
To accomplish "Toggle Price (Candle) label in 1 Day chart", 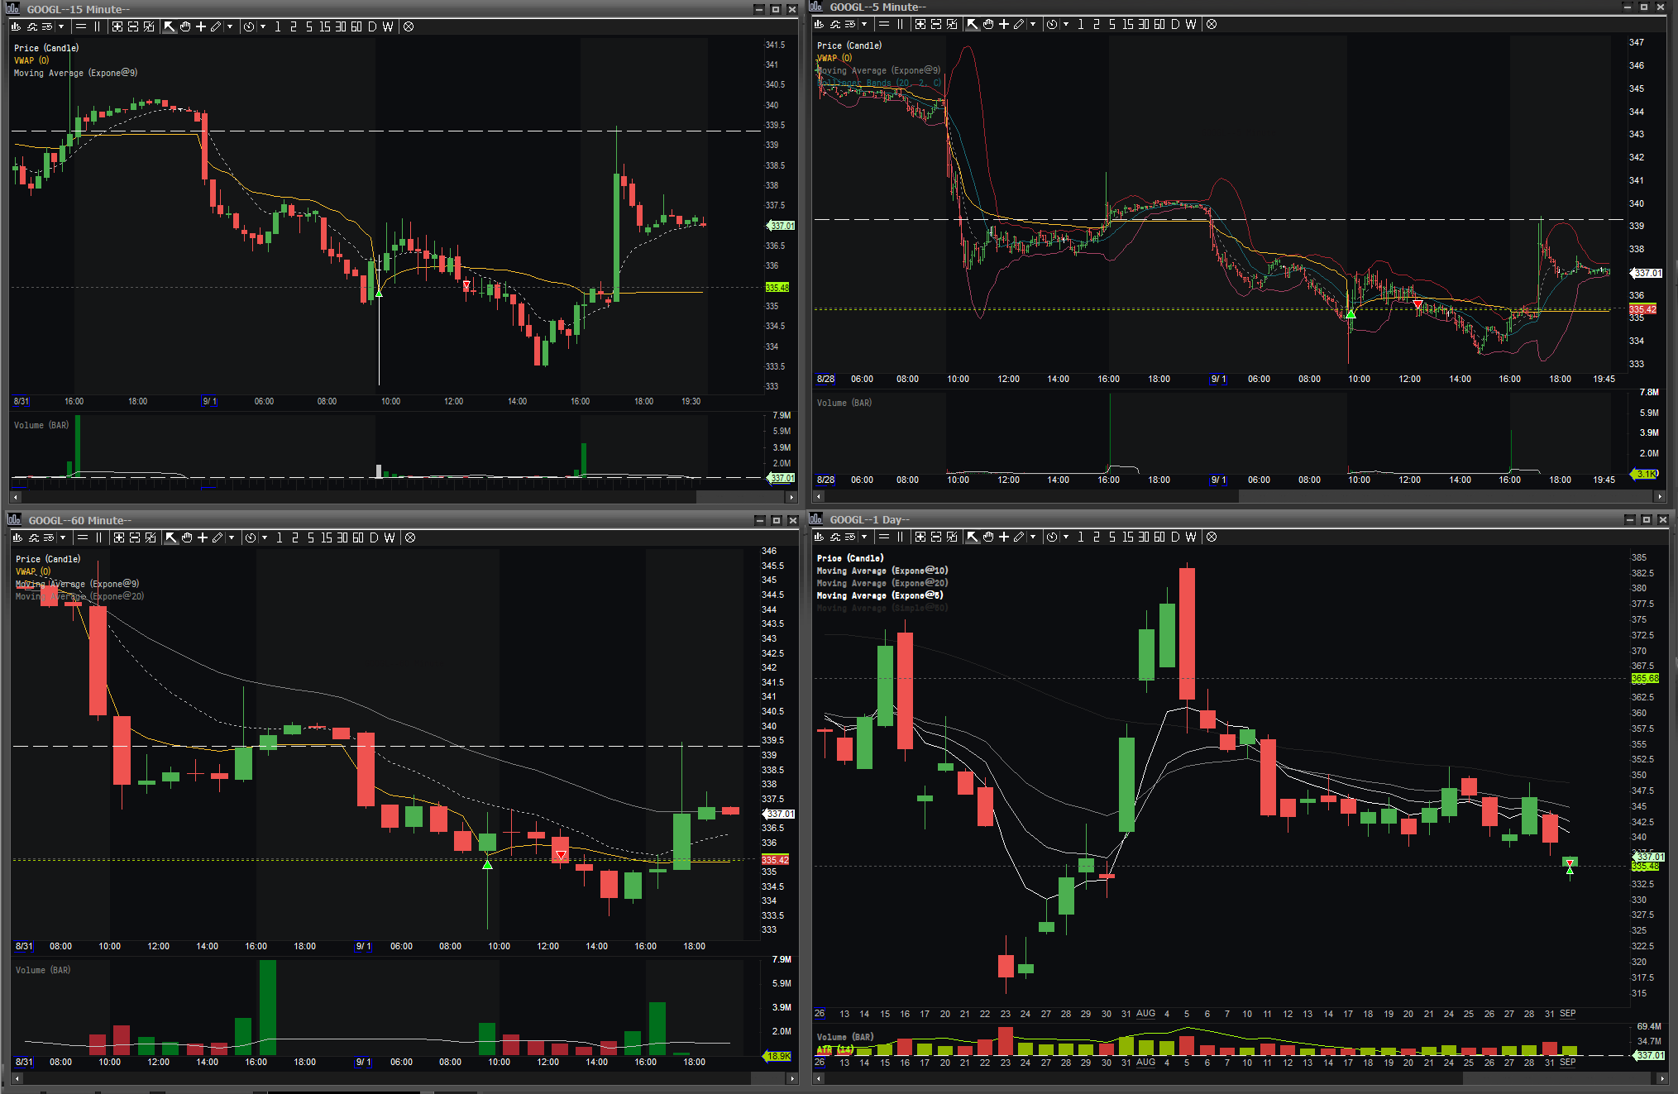I will (850, 558).
